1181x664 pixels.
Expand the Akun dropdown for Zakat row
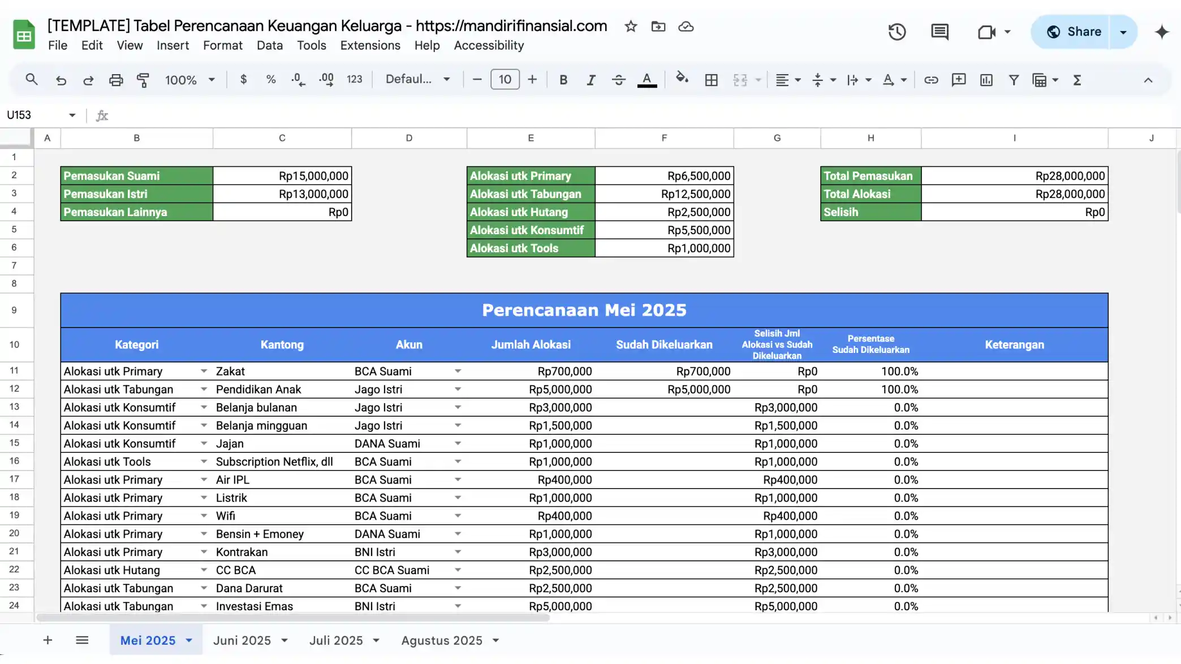(458, 371)
